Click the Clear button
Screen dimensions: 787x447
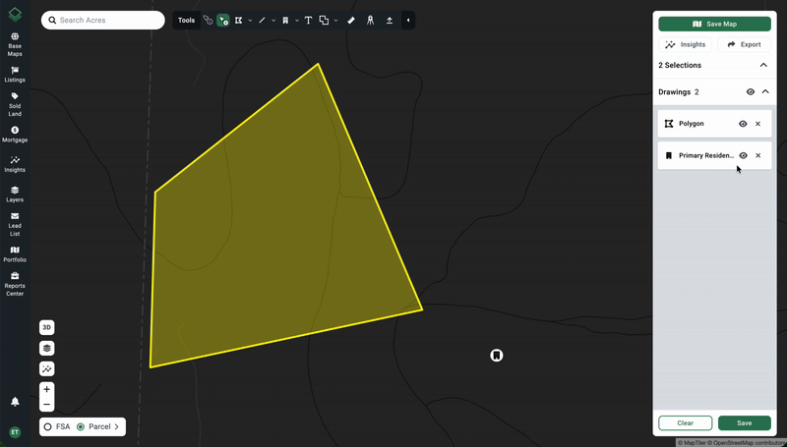click(x=685, y=422)
